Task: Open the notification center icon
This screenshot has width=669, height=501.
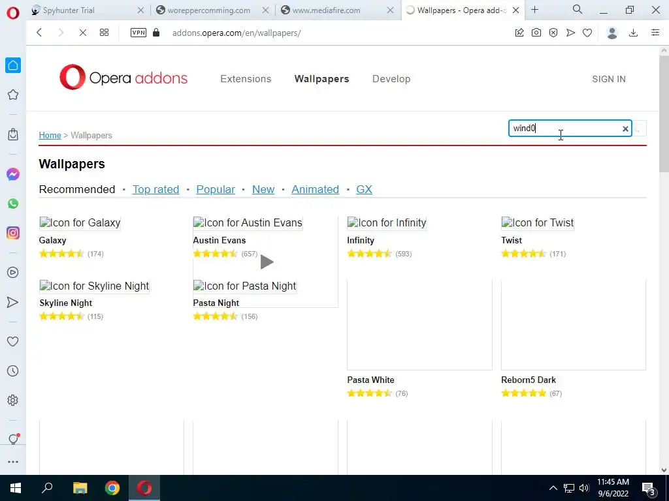Action: click(649, 488)
